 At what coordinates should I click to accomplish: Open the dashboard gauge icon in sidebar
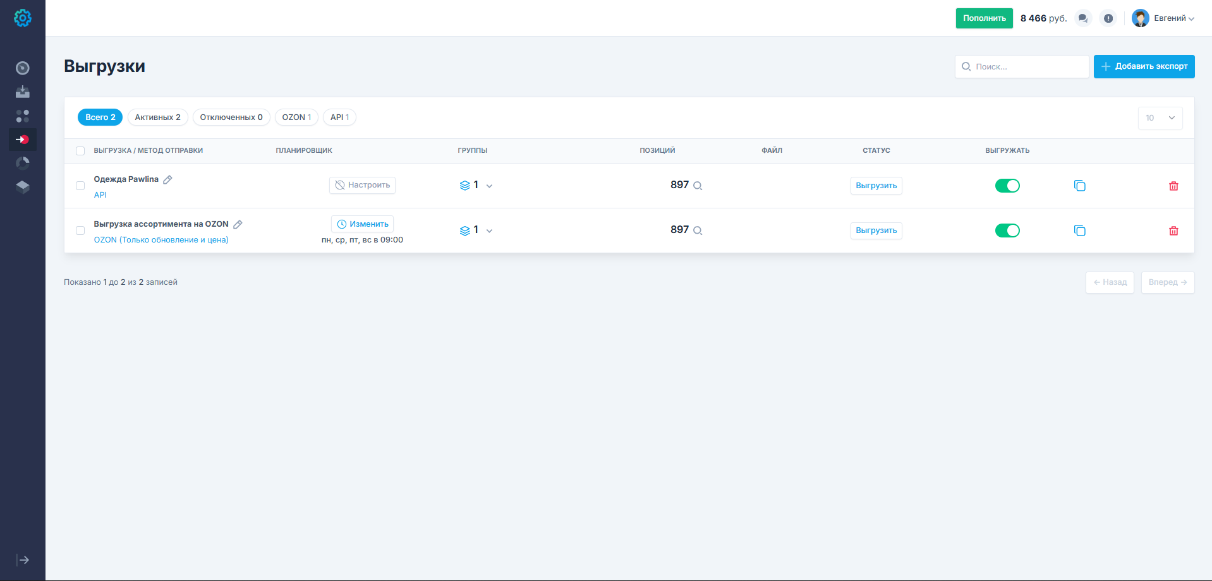click(23, 68)
